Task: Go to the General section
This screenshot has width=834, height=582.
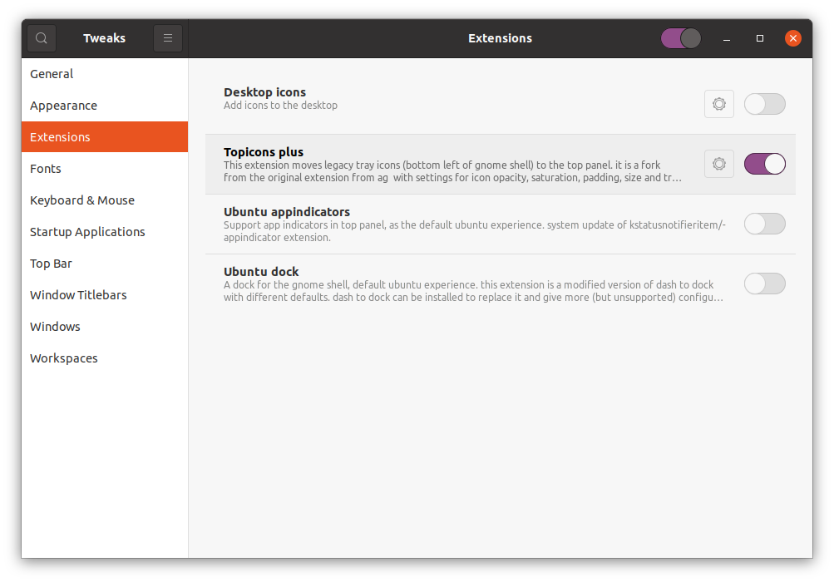Action: point(105,74)
